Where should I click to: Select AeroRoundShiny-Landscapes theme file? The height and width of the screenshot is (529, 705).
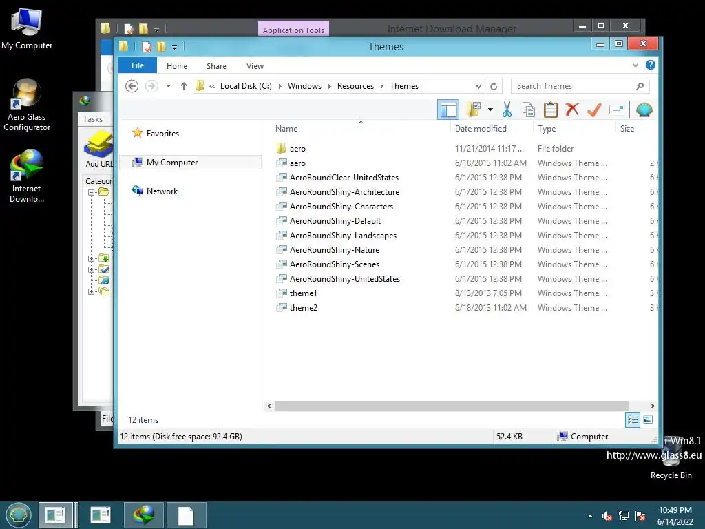point(343,236)
